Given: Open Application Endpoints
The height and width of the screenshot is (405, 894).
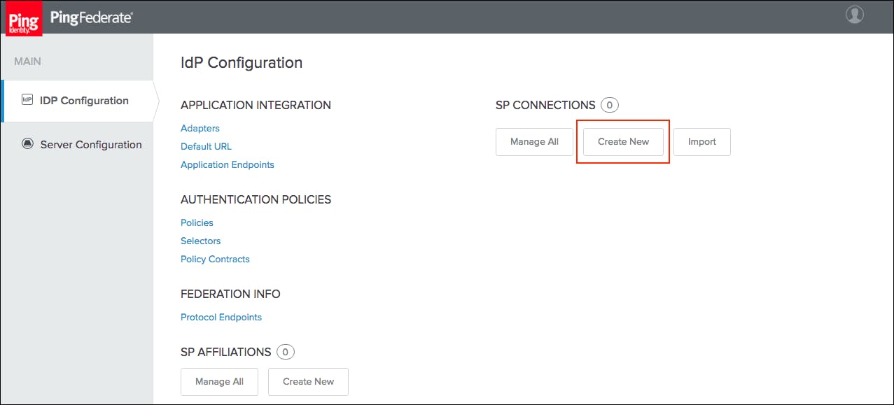Looking at the screenshot, I should 228,165.
